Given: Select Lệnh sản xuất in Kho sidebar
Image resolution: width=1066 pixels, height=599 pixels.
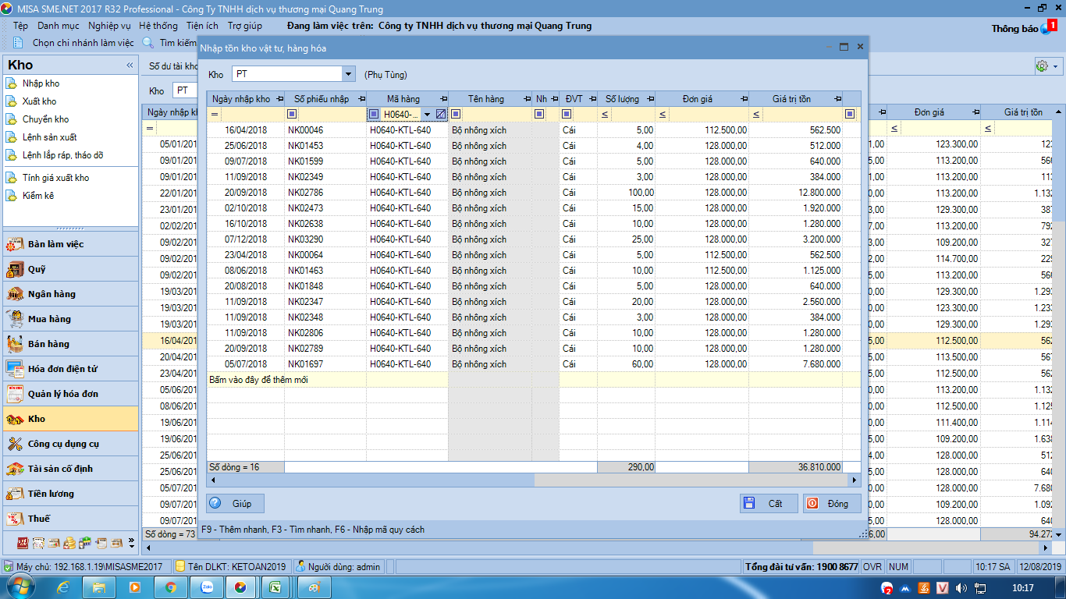Looking at the screenshot, I should pos(49,137).
